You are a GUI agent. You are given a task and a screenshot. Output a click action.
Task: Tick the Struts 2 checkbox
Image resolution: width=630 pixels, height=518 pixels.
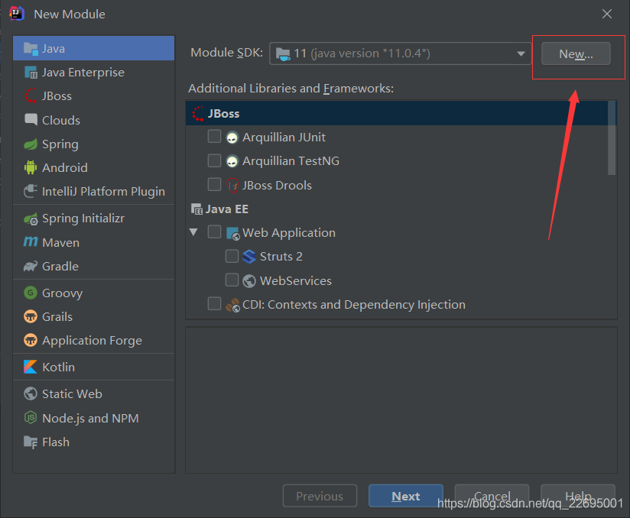232,256
